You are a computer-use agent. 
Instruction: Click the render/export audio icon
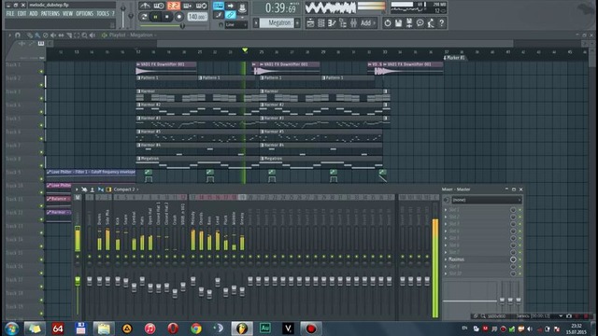[409, 23]
